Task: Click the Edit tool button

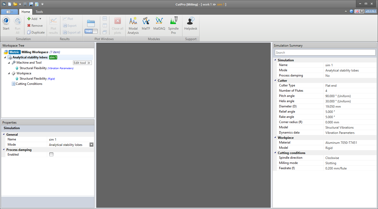Action: pos(82,63)
